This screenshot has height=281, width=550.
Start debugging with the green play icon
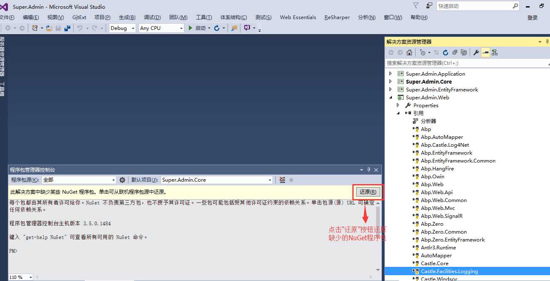coord(190,28)
